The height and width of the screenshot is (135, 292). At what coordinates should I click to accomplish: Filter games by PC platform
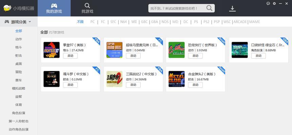pyautogui.click(x=93, y=22)
